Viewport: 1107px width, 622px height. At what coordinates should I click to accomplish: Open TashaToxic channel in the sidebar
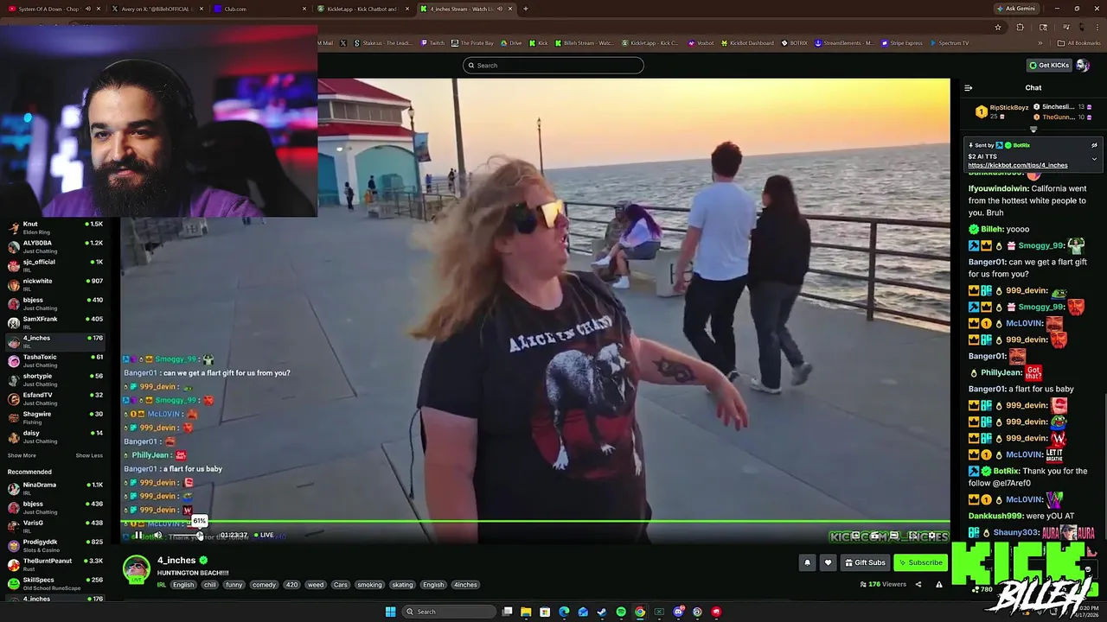(x=54, y=360)
